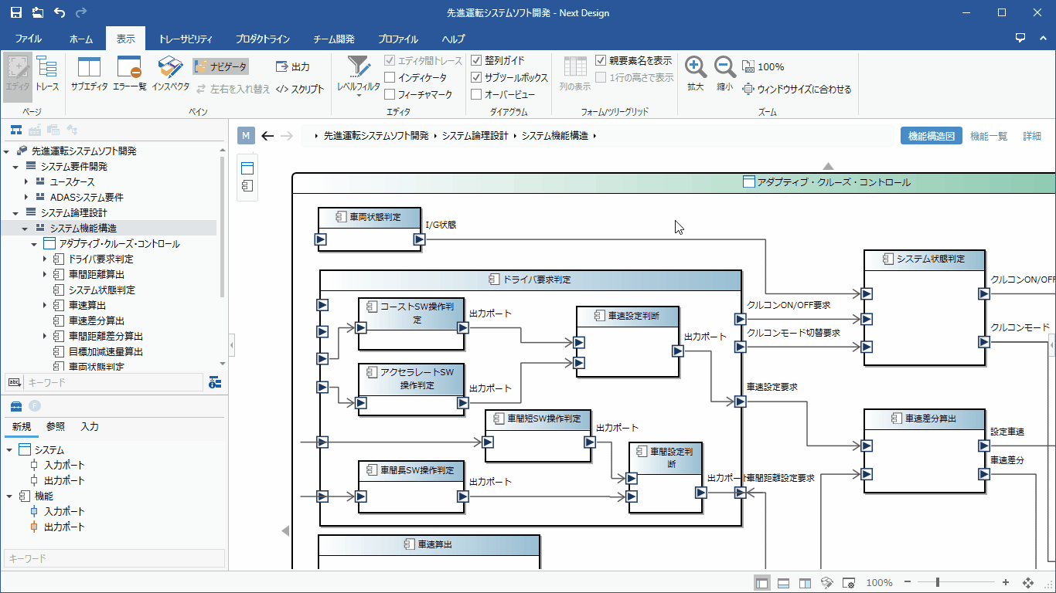
Task: Select the system element in sub toolbox
Action: pos(247,168)
